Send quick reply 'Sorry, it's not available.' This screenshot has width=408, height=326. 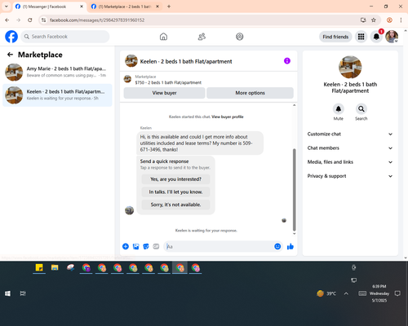(175, 205)
